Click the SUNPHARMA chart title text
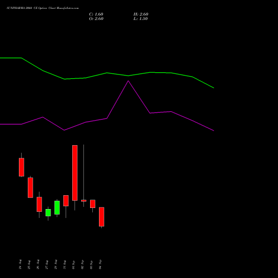The image size is (278, 278). point(43,8)
